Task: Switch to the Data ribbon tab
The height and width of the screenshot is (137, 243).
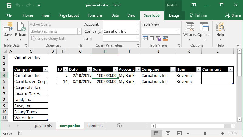Action: point(115,15)
